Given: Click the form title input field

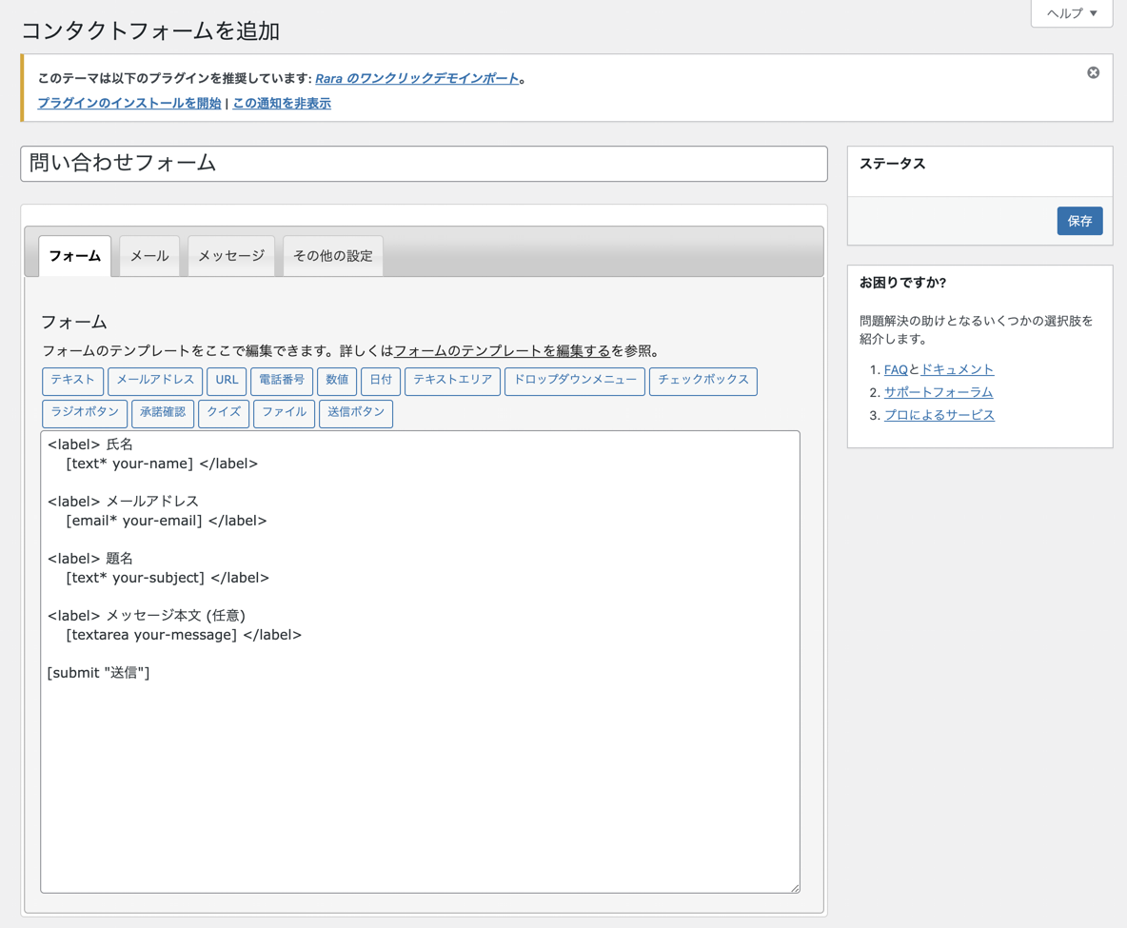Looking at the screenshot, I should coord(424,164).
